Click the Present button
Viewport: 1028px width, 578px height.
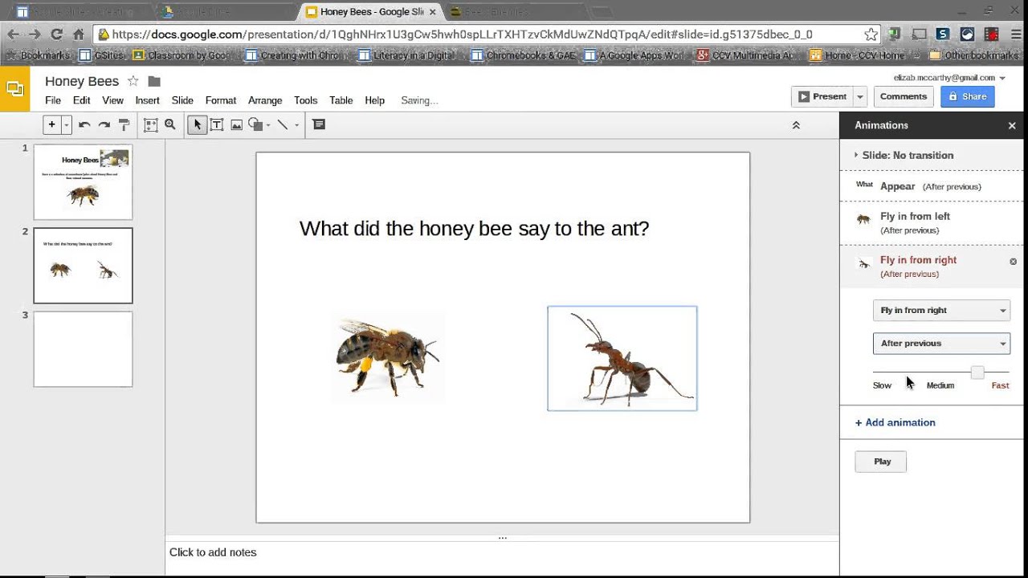tap(822, 96)
